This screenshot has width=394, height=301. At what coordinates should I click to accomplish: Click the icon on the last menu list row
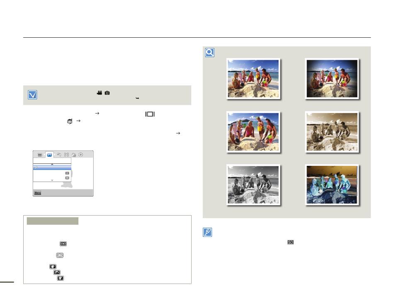67,177
